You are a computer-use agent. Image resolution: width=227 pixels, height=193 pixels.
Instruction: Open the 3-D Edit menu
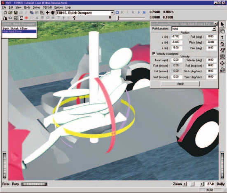click(47, 7)
